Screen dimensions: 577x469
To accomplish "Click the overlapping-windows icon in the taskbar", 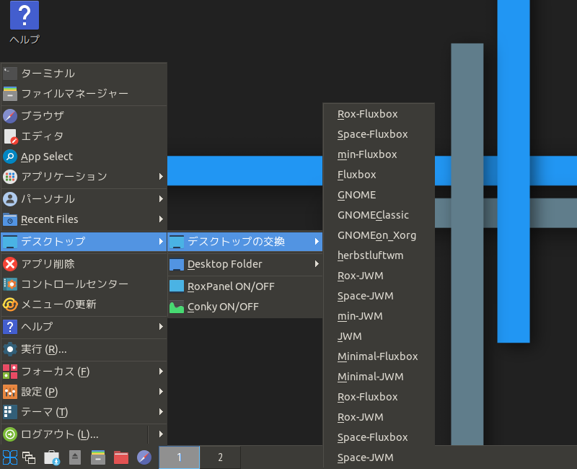I will click(x=29, y=457).
